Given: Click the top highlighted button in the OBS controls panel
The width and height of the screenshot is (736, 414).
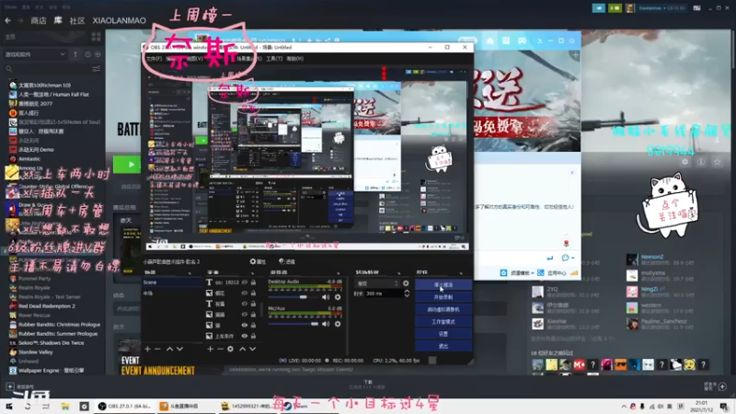Looking at the screenshot, I should tap(443, 284).
